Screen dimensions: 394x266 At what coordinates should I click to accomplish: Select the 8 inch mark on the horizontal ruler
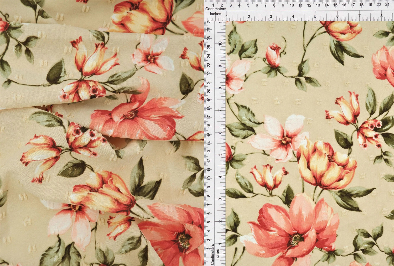click(x=381, y=17)
